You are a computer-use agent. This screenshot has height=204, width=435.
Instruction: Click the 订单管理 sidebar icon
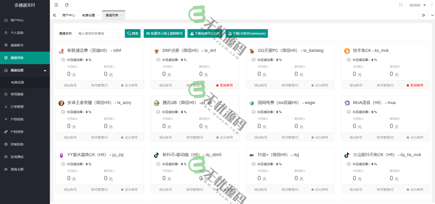tap(6, 107)
